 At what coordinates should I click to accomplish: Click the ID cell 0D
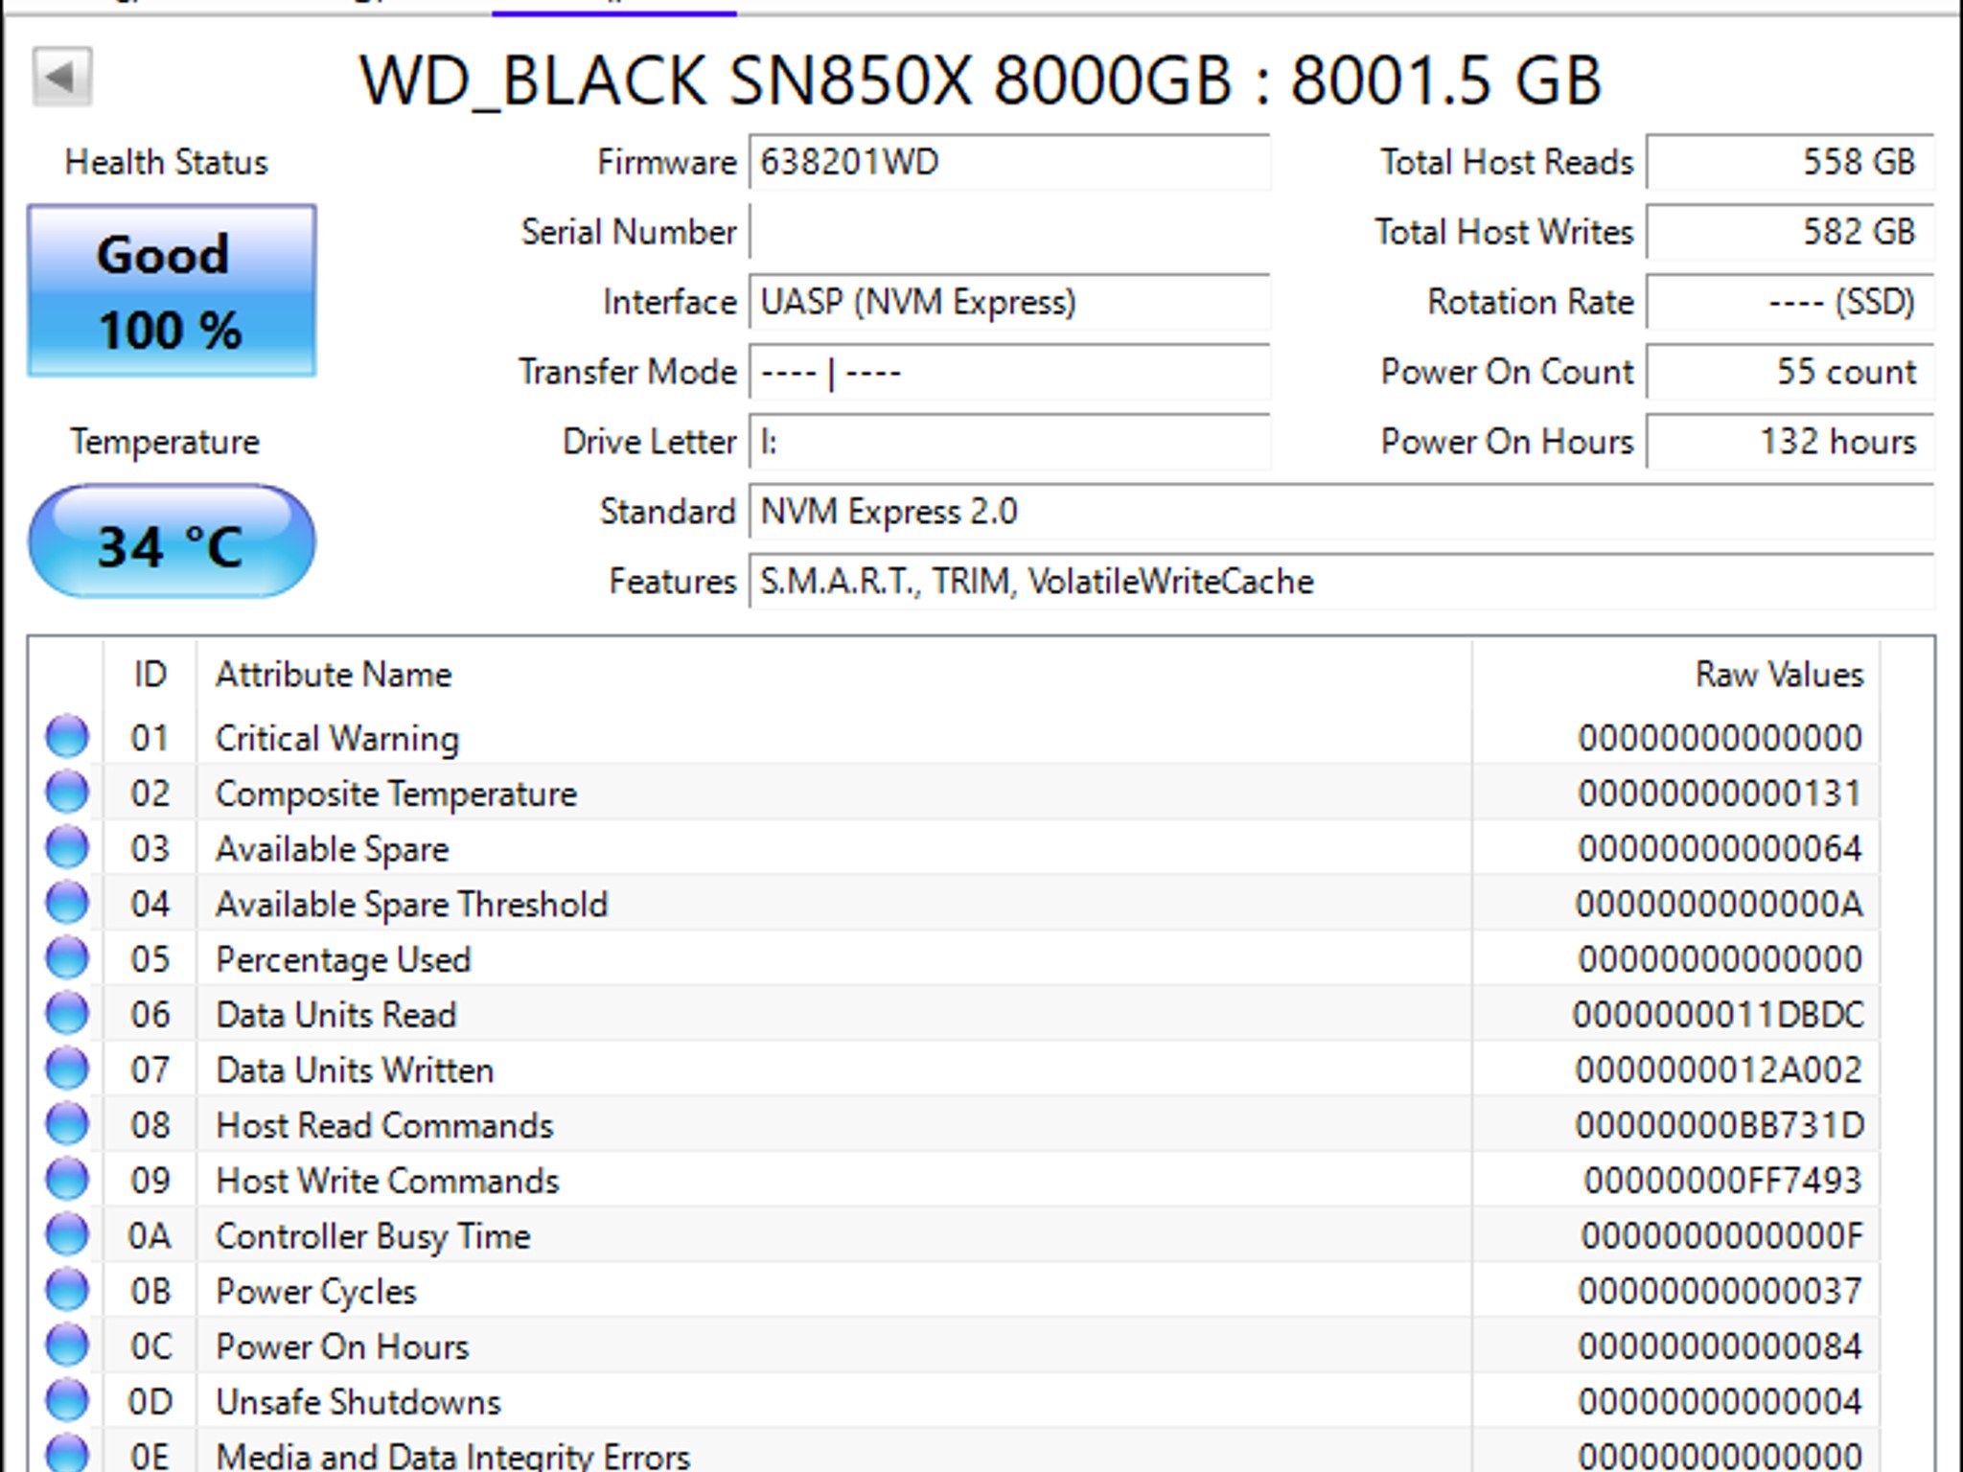click(150, 1402)
